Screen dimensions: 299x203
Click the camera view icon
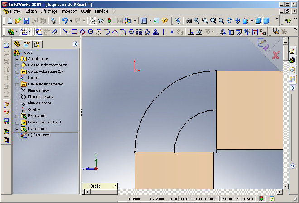tap(188, 20)
